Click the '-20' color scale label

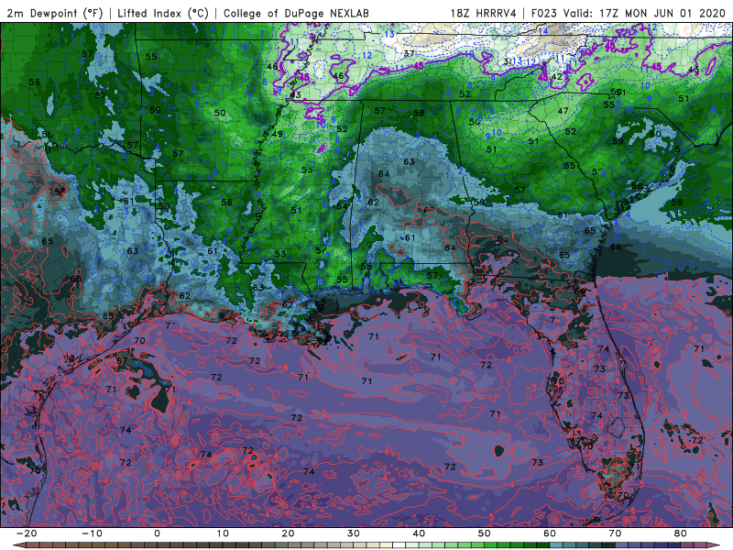pos(27,533)
